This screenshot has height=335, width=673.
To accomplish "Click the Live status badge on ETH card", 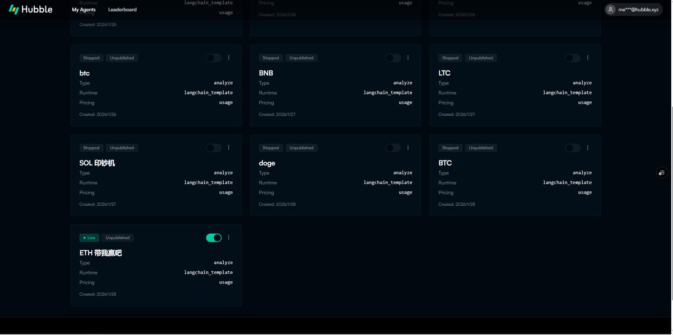I will (x=89, y=238).
